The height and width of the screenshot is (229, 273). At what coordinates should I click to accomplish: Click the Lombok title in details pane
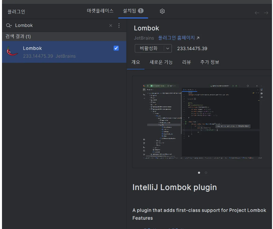146,28
